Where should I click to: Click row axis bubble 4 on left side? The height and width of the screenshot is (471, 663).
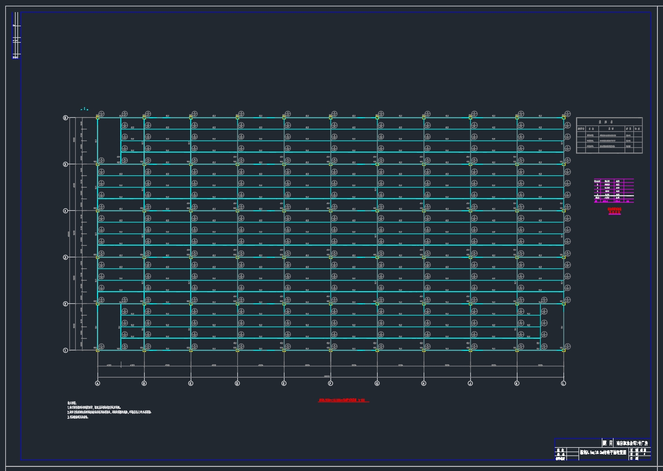pos(66,211)
